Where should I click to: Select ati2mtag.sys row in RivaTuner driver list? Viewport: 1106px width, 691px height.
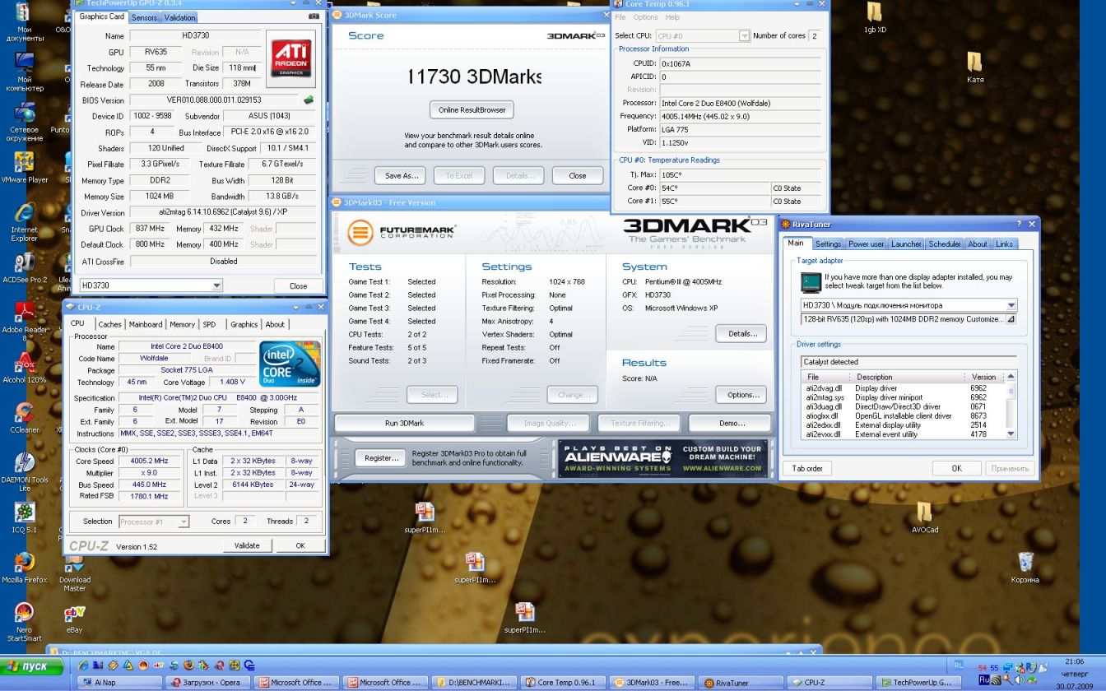(x=903, y=397)
